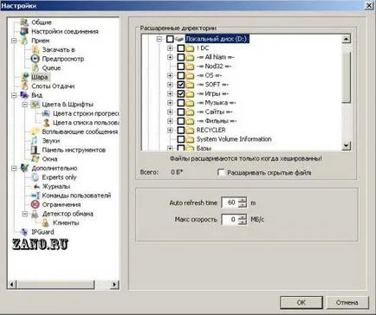Click the Ограничения red icon

(35, 204)
